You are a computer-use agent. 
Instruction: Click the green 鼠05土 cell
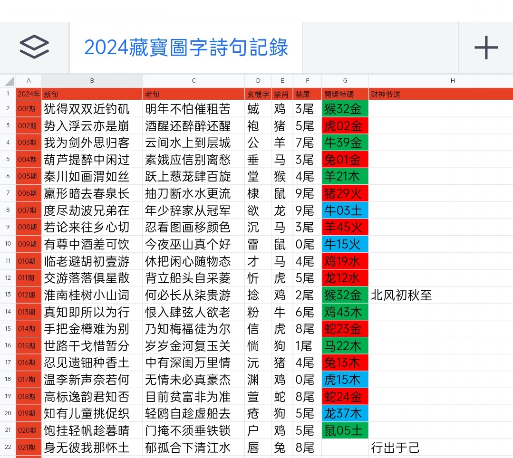344,430
